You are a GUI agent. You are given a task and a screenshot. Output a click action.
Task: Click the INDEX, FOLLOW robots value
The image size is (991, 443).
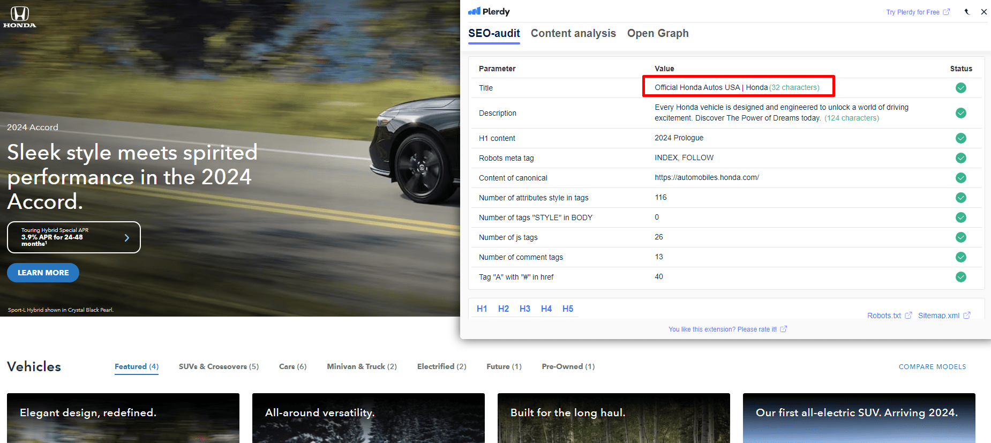tap(684, 157)
